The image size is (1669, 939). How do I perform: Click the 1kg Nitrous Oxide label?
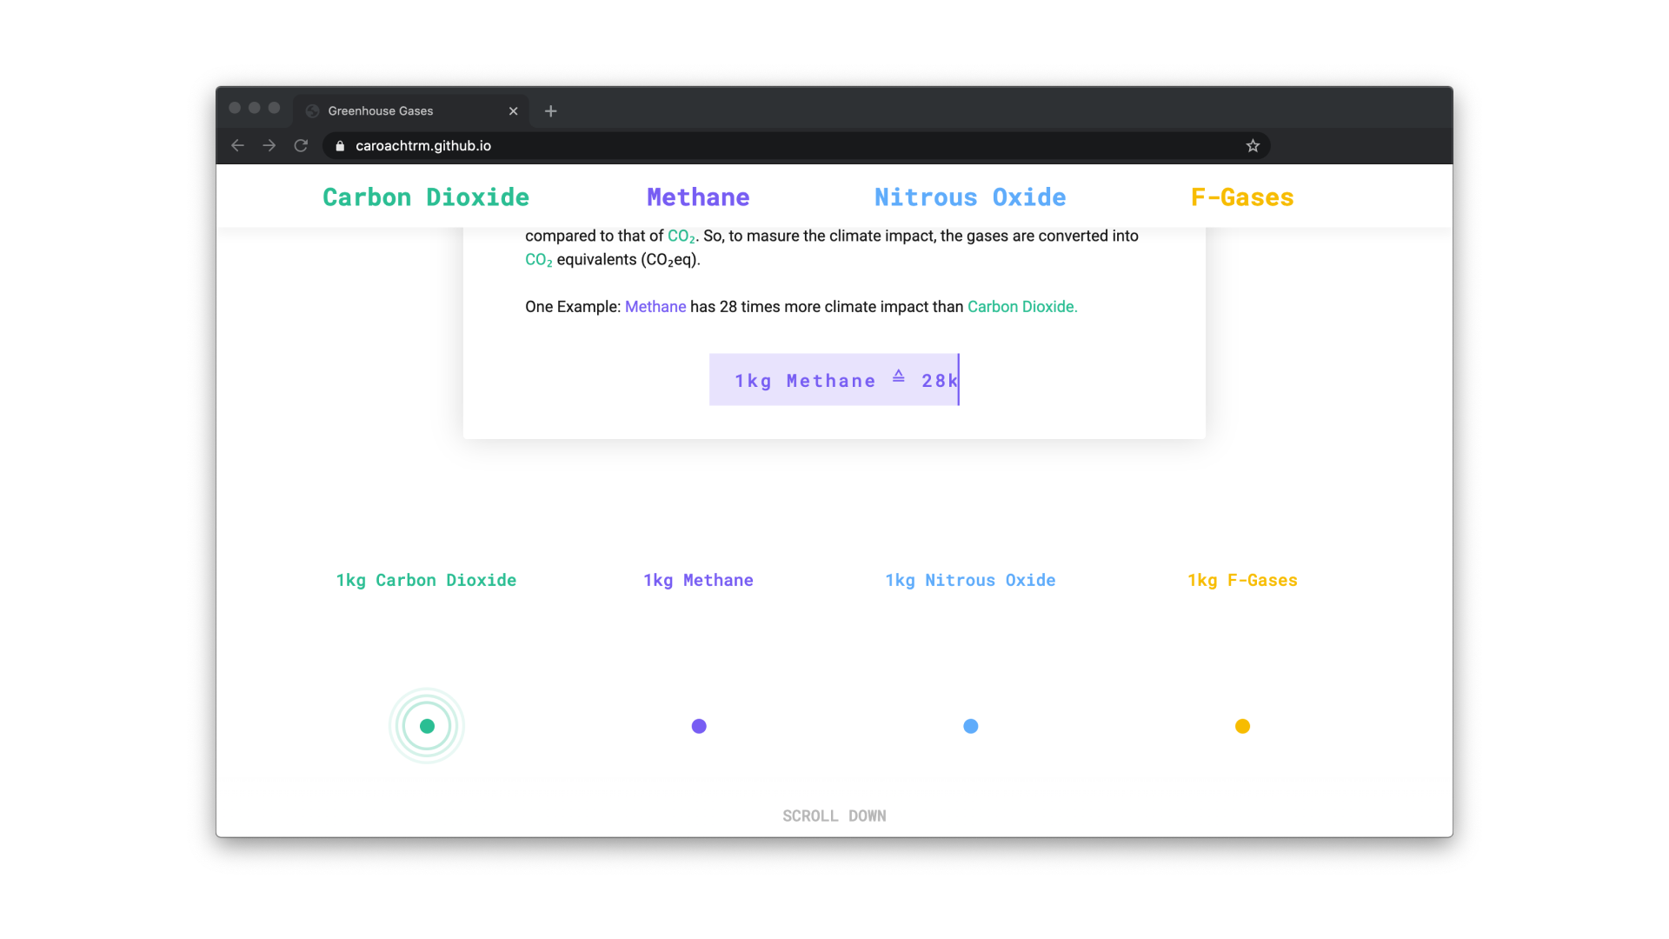970,581
